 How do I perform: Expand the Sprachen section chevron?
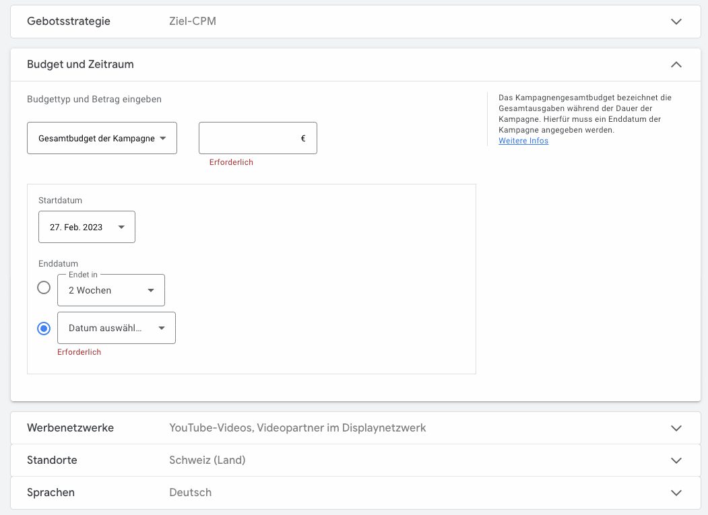point(676,493)
